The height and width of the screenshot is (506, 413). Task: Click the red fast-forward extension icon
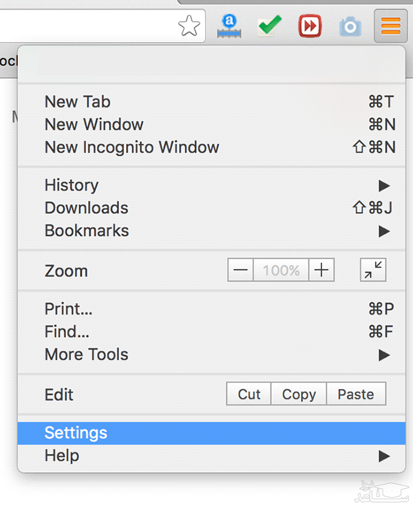(x=310, y=27)
